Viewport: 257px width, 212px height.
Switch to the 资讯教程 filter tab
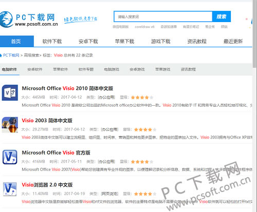pyautogui.click(x=188, y=69)
